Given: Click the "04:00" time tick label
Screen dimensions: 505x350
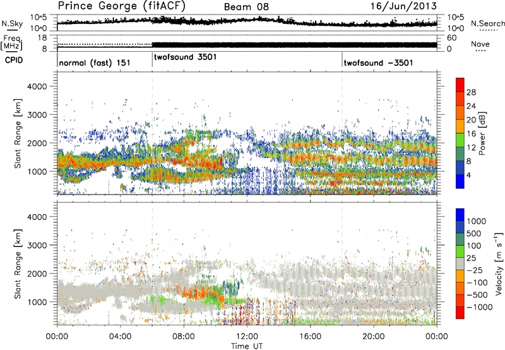Looking at the screenshot, I should coord(121,337).
